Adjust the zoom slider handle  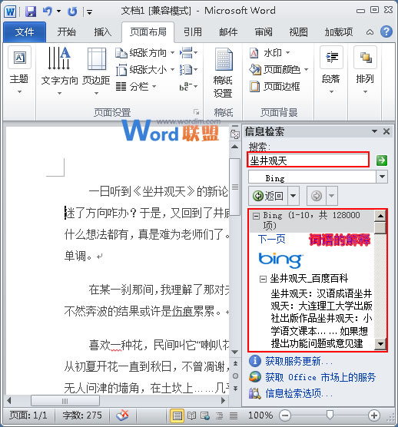click(x=330, y=415)
